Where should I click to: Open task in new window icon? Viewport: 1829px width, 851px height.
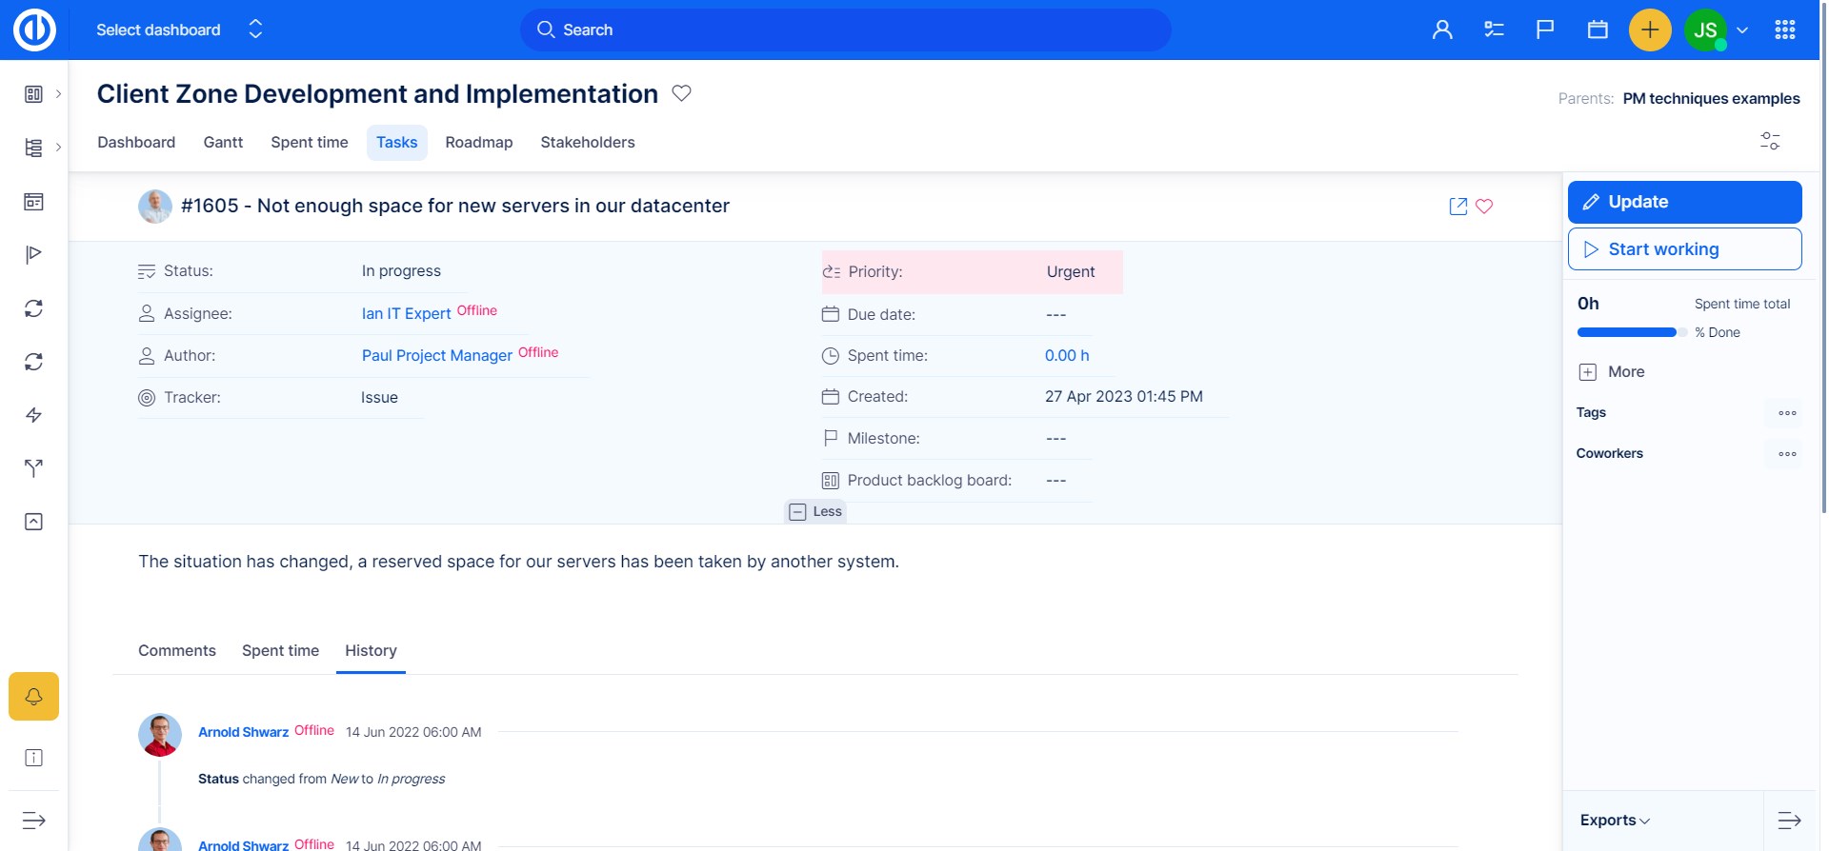coord(1457,207)
